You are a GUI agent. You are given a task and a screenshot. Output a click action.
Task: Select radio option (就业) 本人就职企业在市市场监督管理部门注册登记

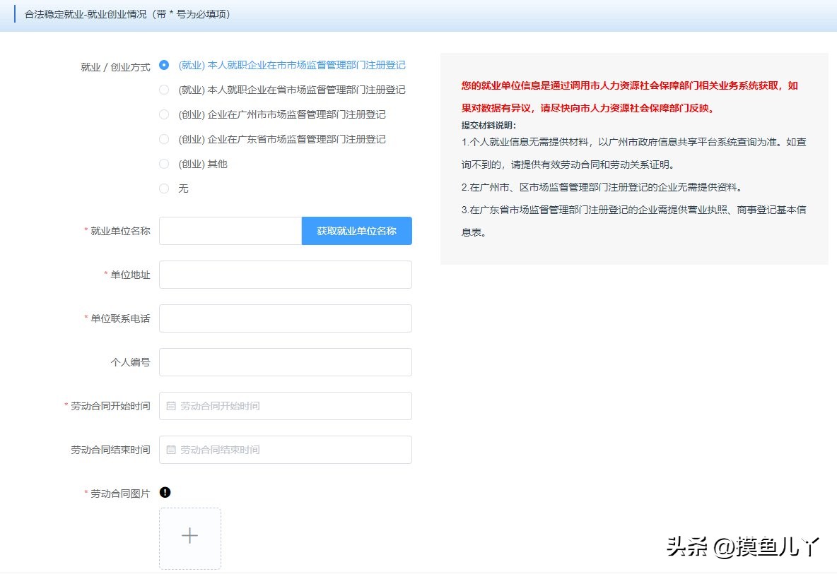click(x=164, y=65)
